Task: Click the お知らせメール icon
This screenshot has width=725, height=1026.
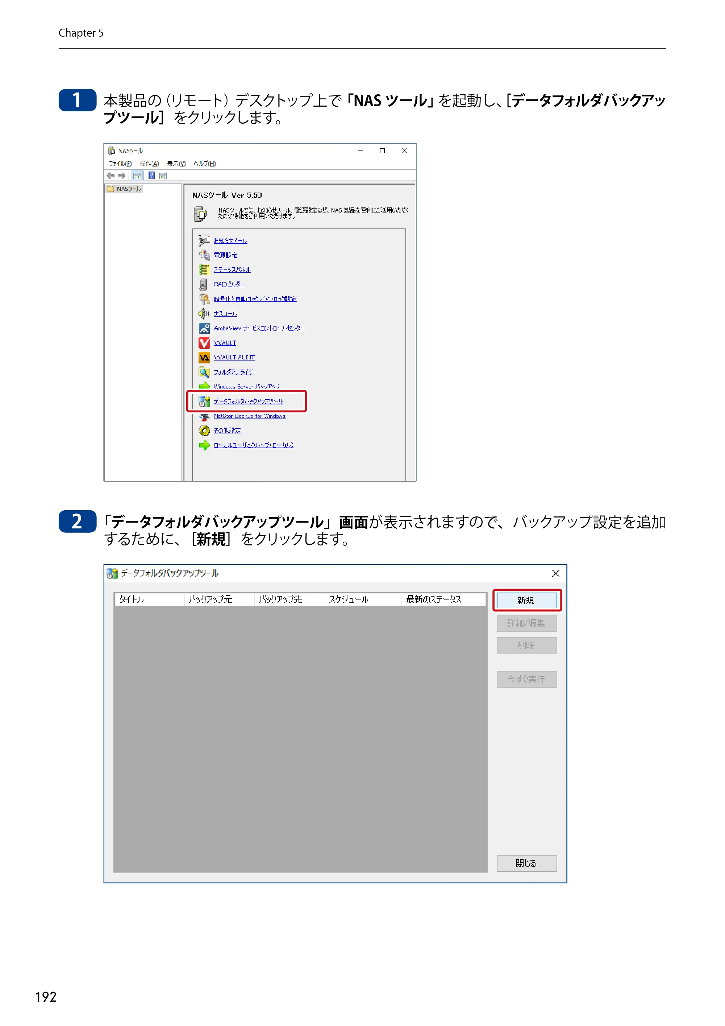Action: coord(204,240)
